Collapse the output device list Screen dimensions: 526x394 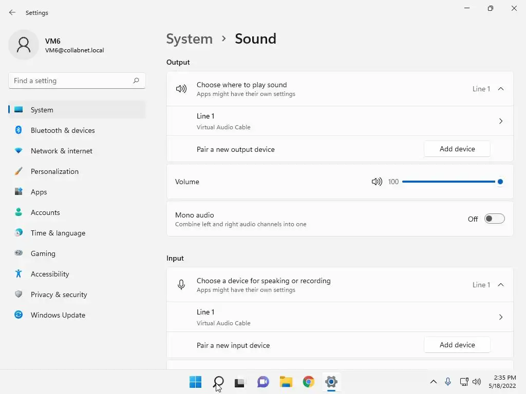(501, 89)
